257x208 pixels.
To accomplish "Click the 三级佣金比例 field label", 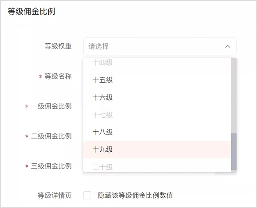I will (x=51, y=166).
